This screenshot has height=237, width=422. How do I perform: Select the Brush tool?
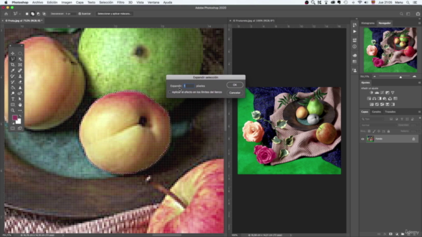pyautogui.click(x=13, y=76)
